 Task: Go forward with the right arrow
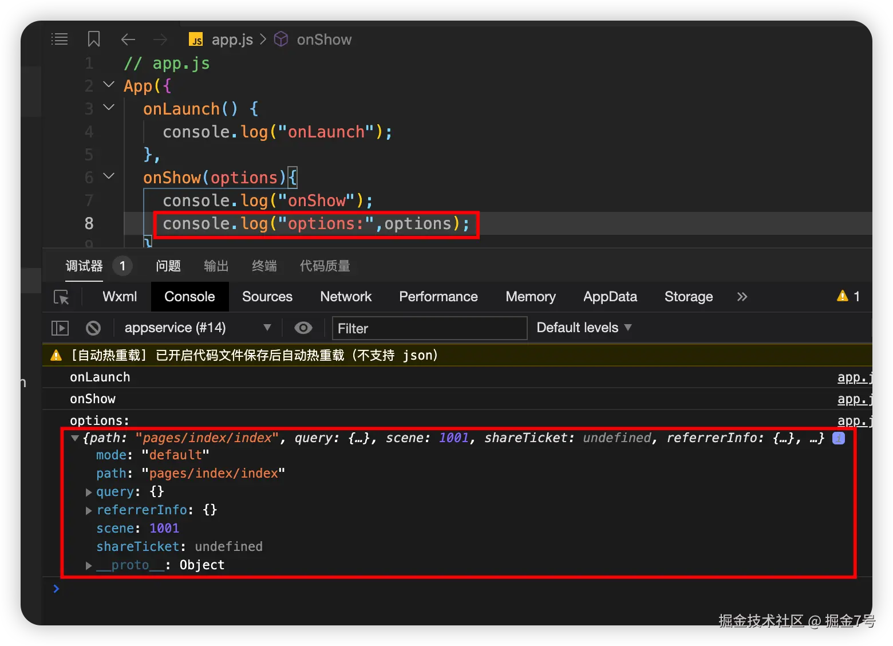[x=160, y=39]
